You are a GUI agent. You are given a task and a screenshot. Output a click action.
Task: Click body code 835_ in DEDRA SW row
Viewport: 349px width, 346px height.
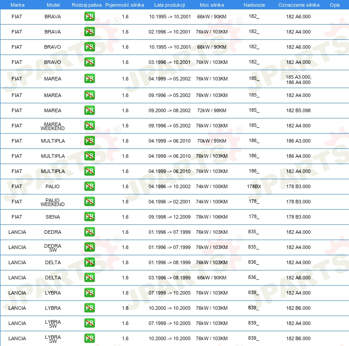(253, 247)
